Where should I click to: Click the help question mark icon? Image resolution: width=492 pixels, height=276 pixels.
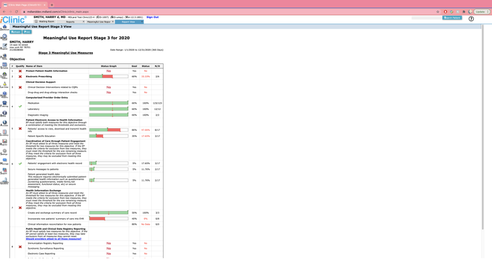click(x=471, y=19)
